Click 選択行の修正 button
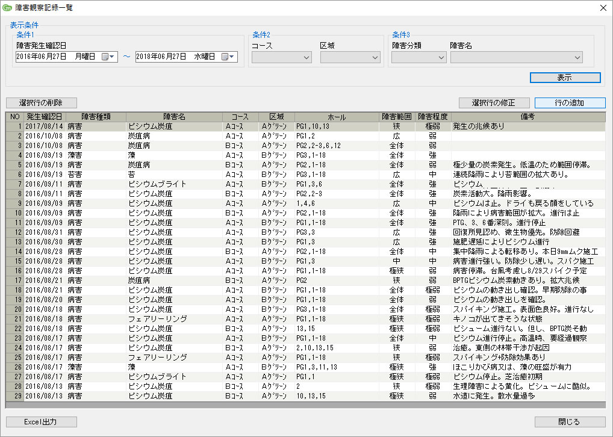Image resolution: width=613 pixels, height=437 pixels. (494, 103)
